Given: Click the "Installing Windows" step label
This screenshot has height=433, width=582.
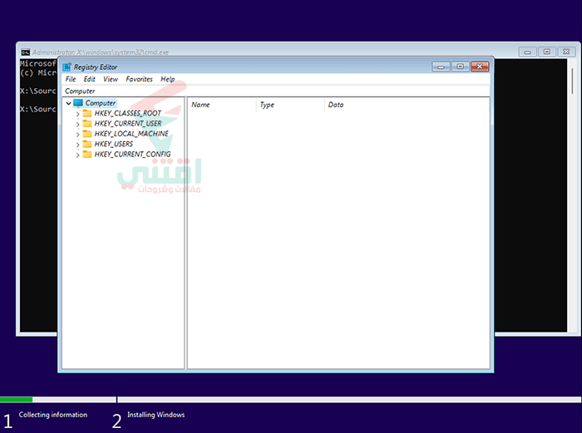Looking at the screenshot, I should (156, 415).
